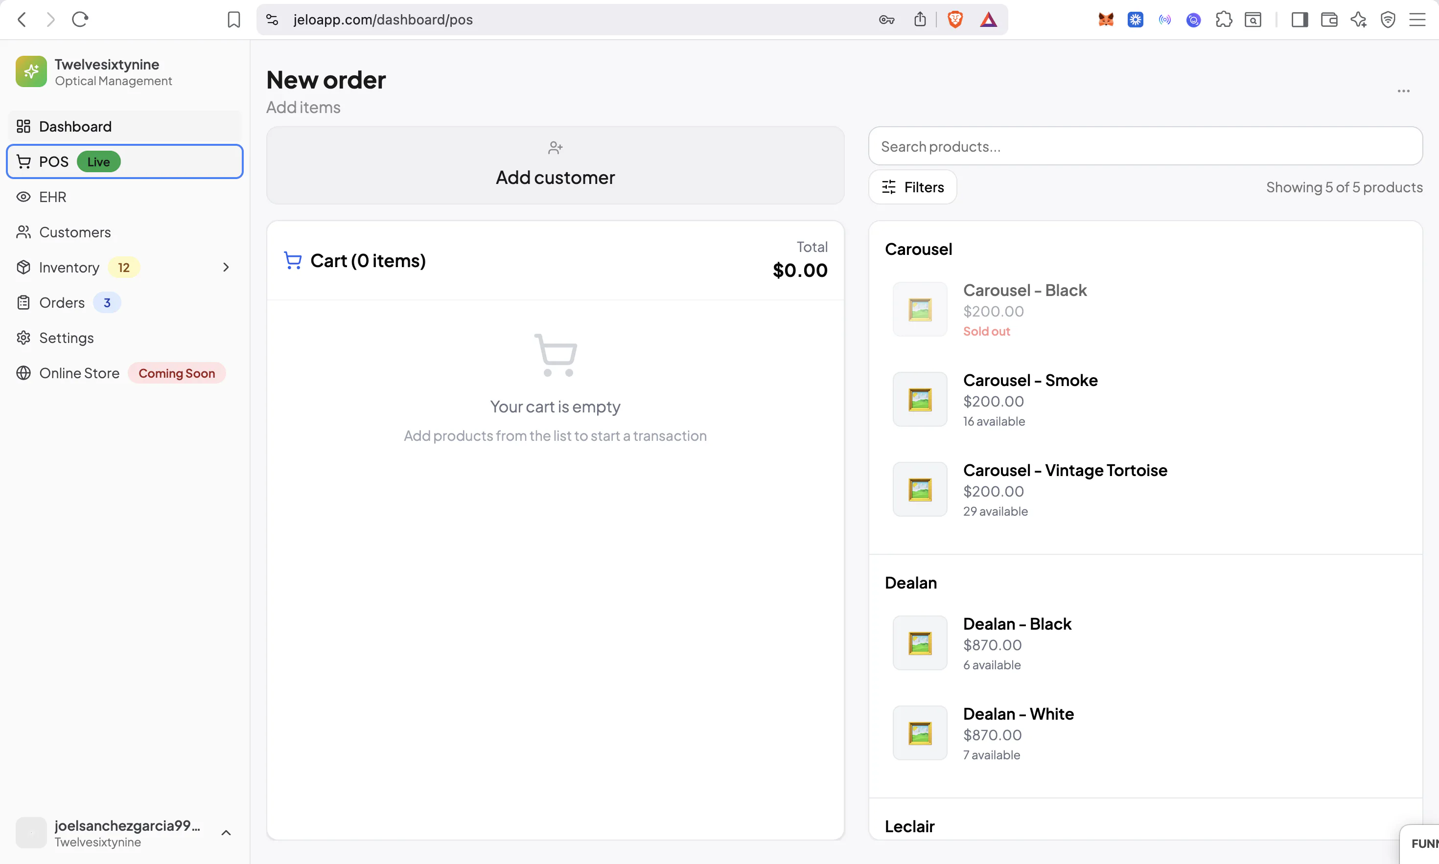Open the Brave Shields lion icon
1439x864 pixels.
955,20
